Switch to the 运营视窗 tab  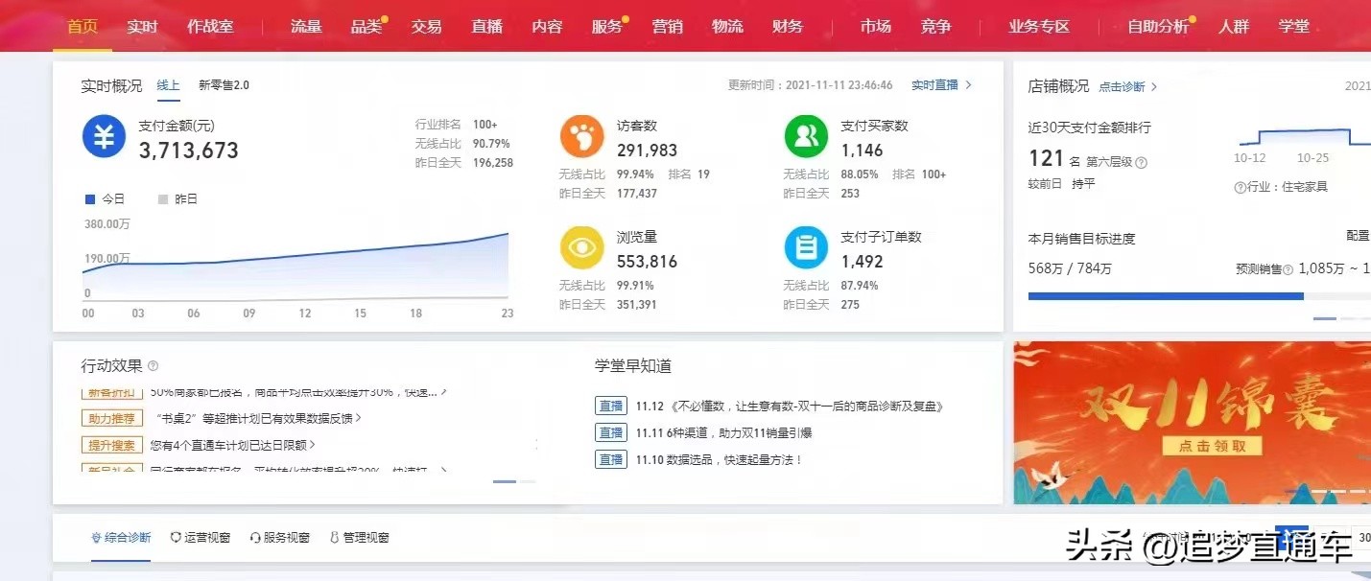tap(200, 537)
